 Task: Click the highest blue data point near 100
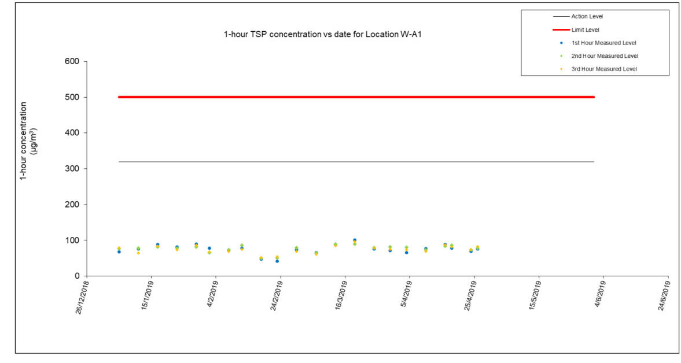tap(355, 240)
